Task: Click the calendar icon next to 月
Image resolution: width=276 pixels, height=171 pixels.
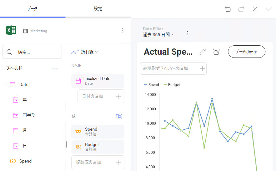Action: 16,130
